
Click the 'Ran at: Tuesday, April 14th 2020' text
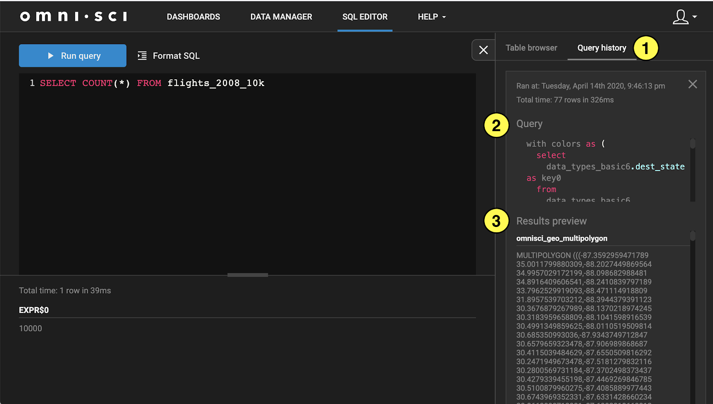coord(590,86)
